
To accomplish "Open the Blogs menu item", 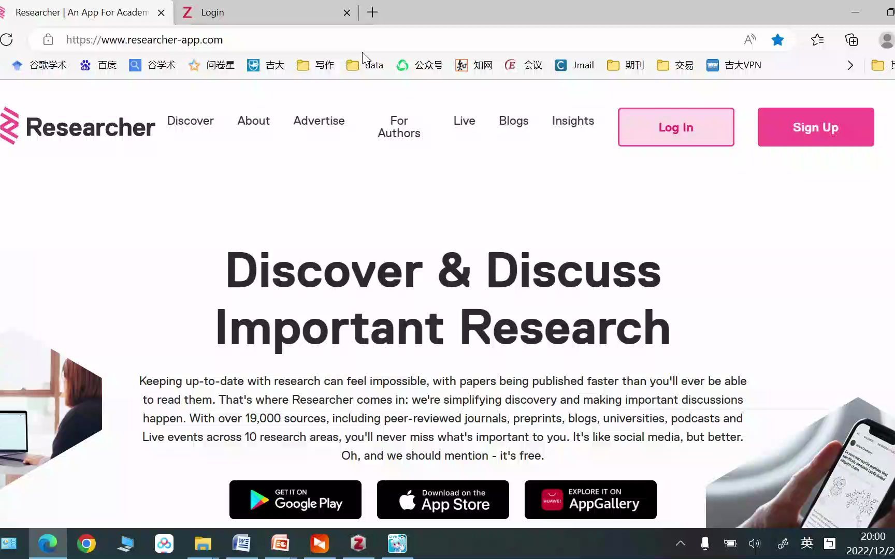I will 513,121.
